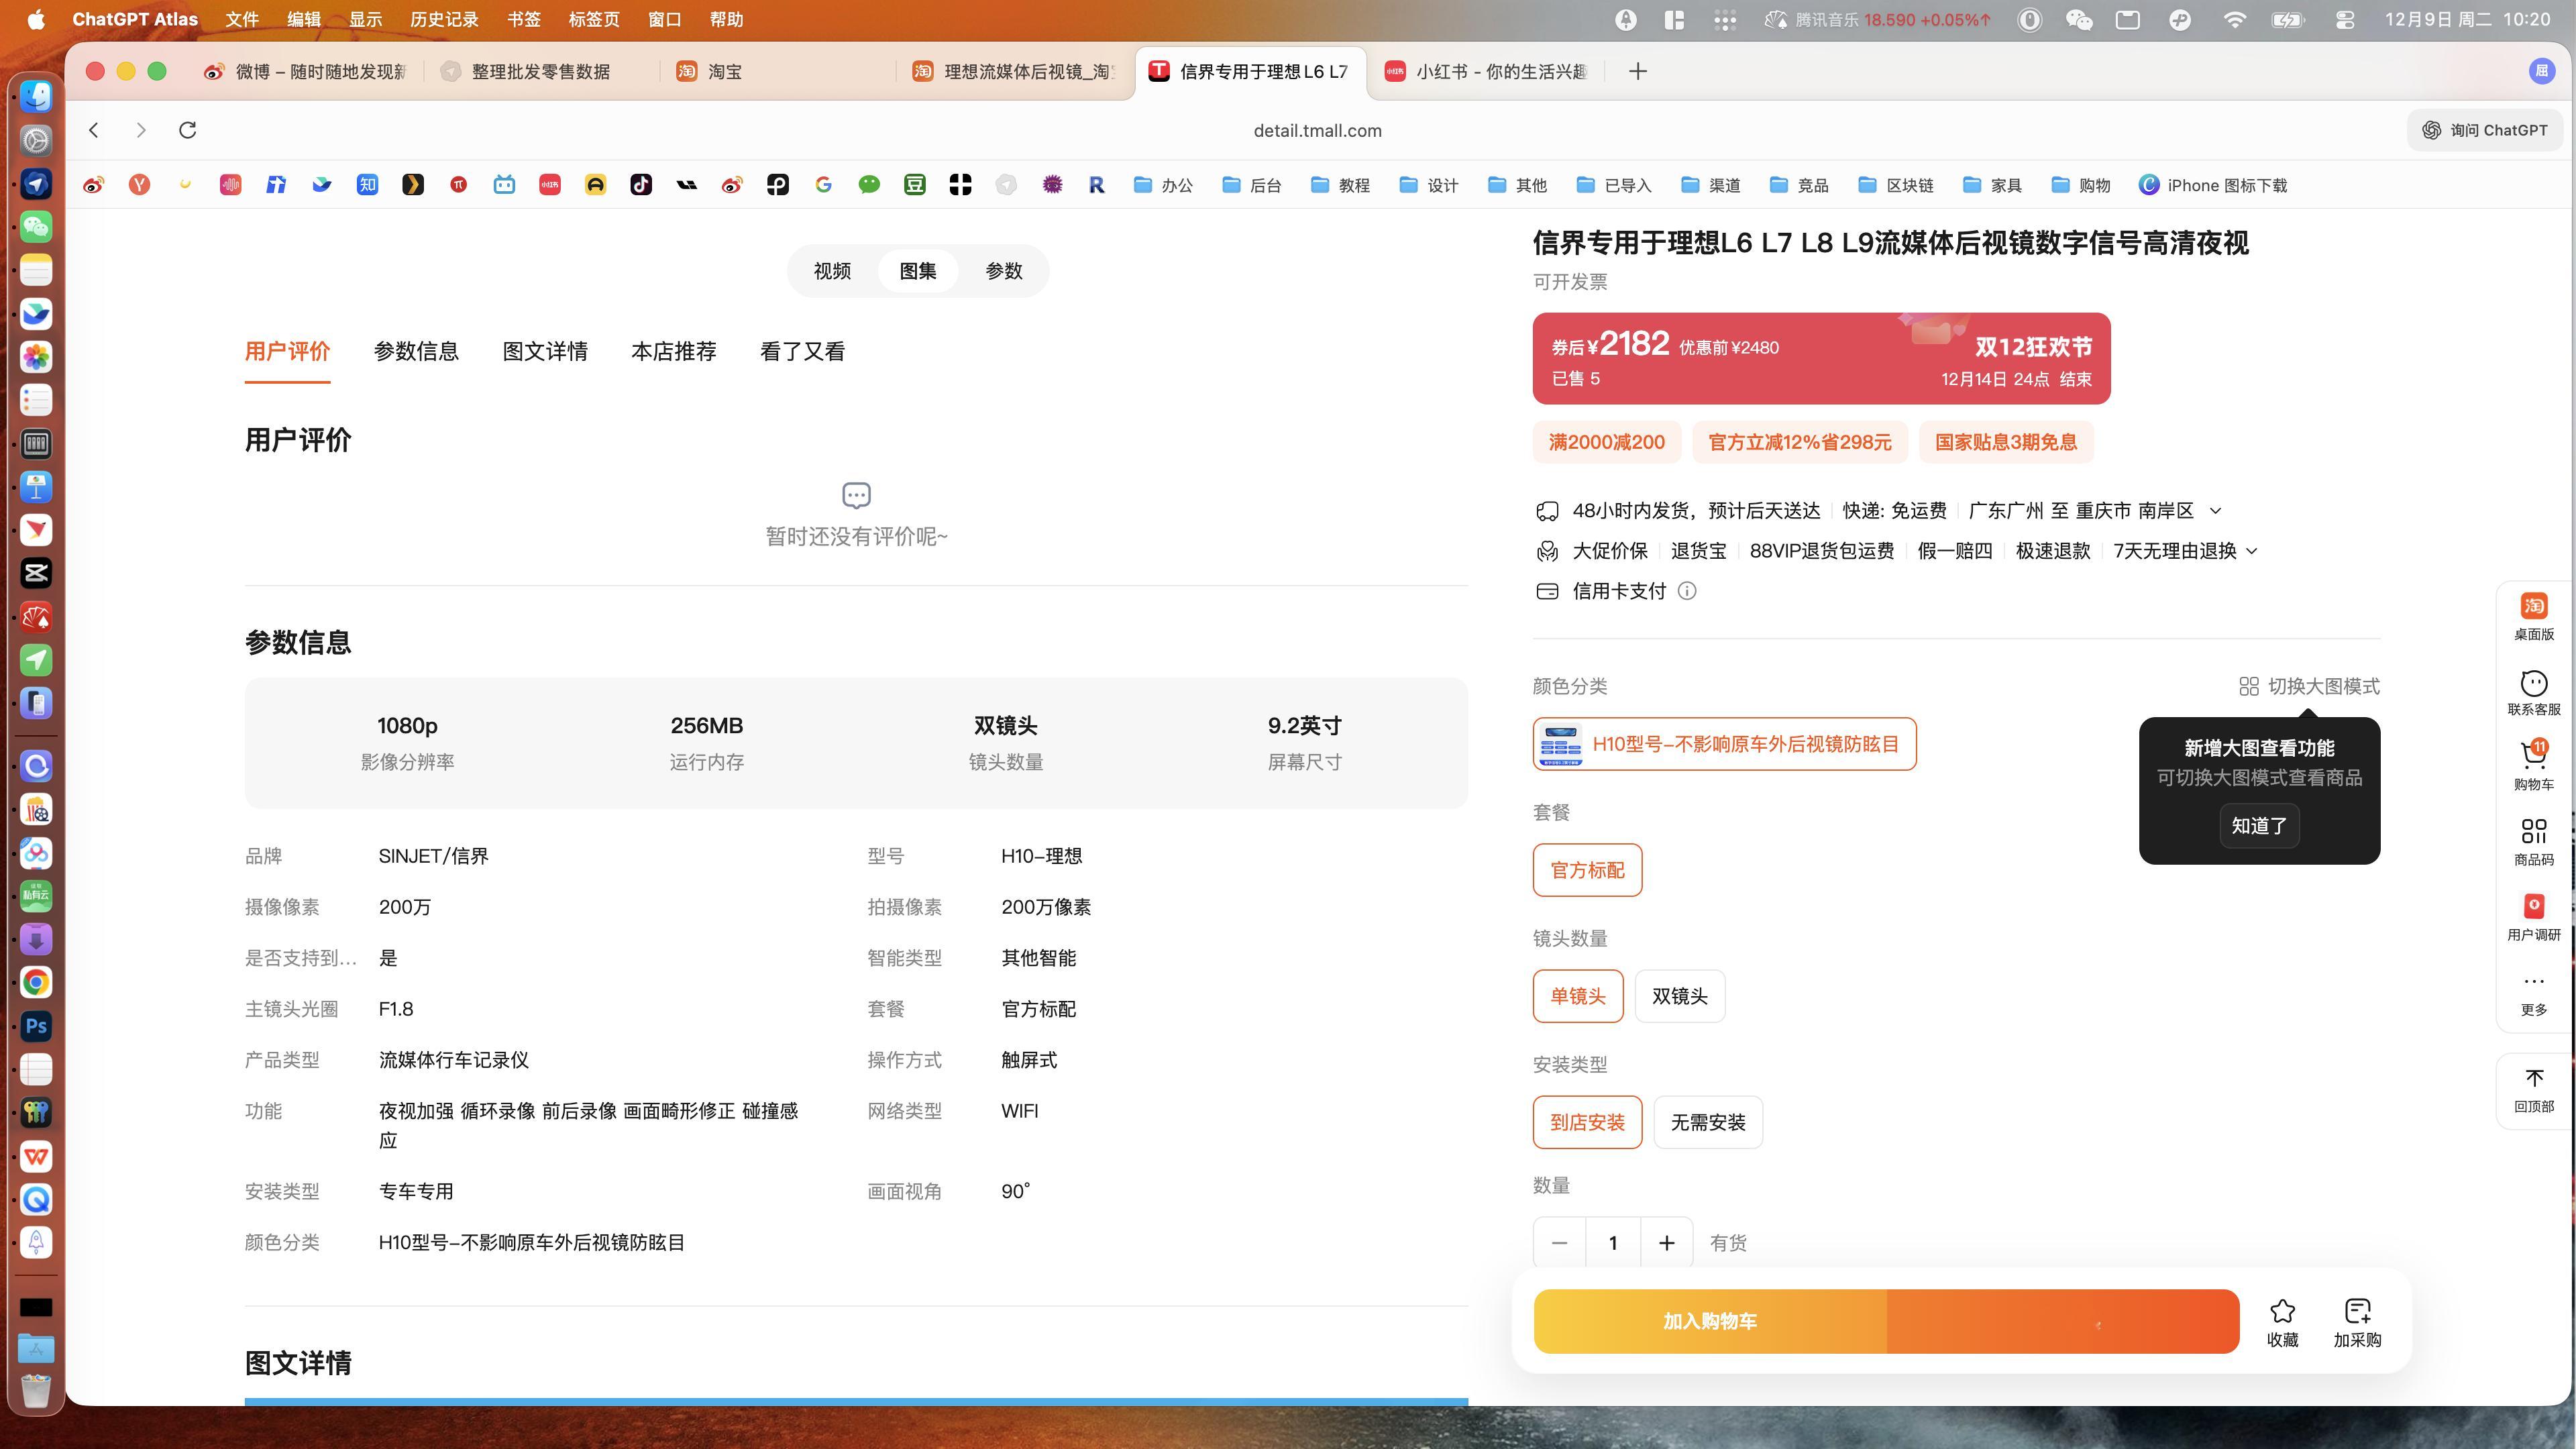Choose the 官方标配 package option
2576x1449 pixels.
click(1587, 870)
